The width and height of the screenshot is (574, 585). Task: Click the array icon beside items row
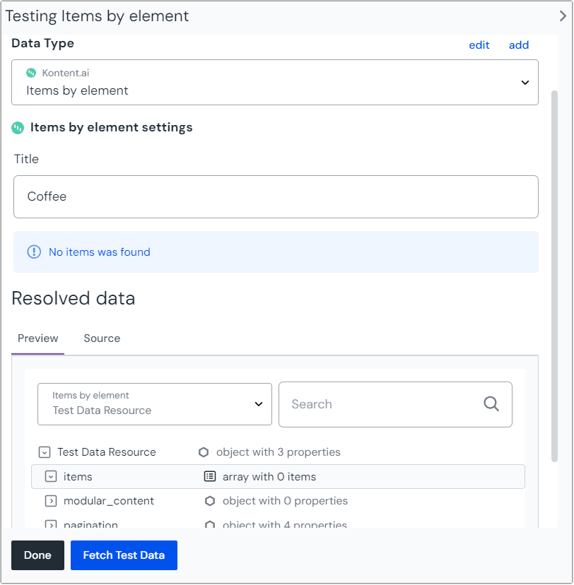[x=209, y=477]
